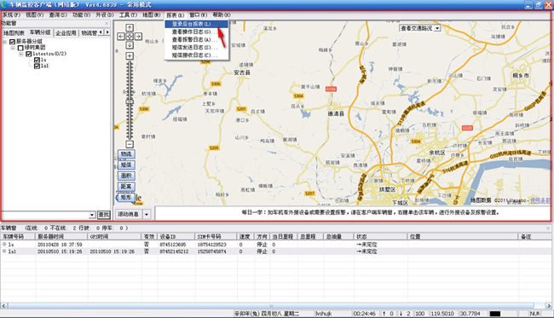Image resolution: width=554 pixels, height=318 pixels.
Task: Pan the map right with arrow icon
Action: 138,36
